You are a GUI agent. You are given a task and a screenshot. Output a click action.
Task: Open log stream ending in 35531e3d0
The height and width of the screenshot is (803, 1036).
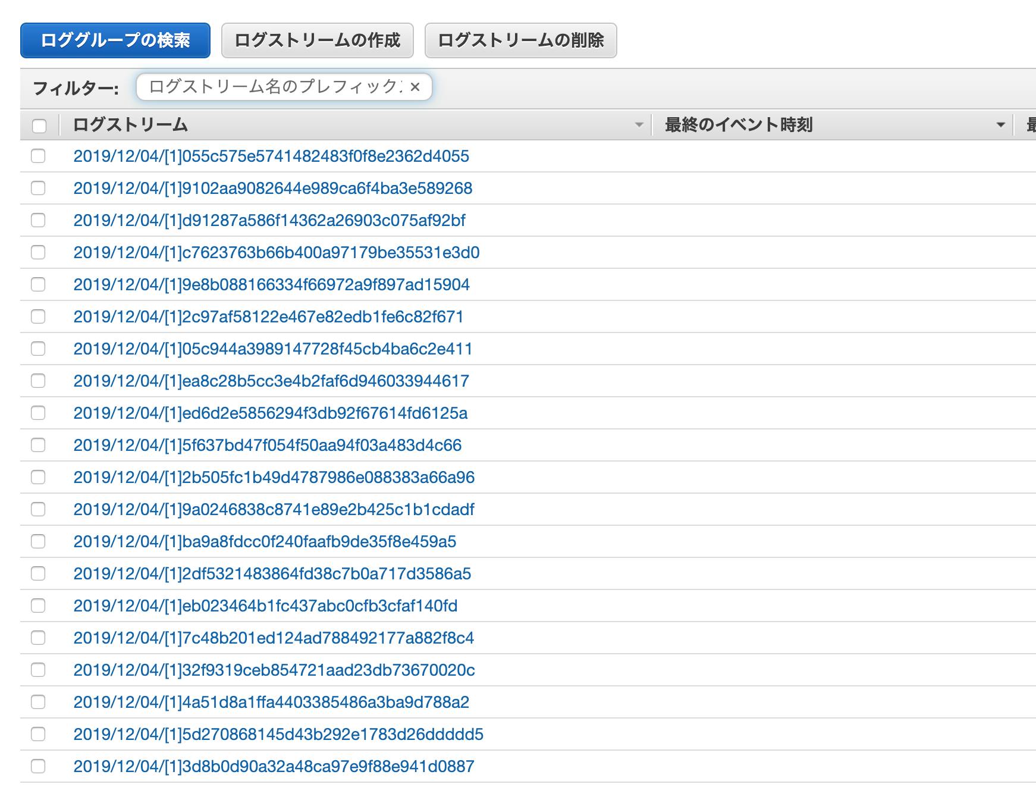click(x=277, y=253)
